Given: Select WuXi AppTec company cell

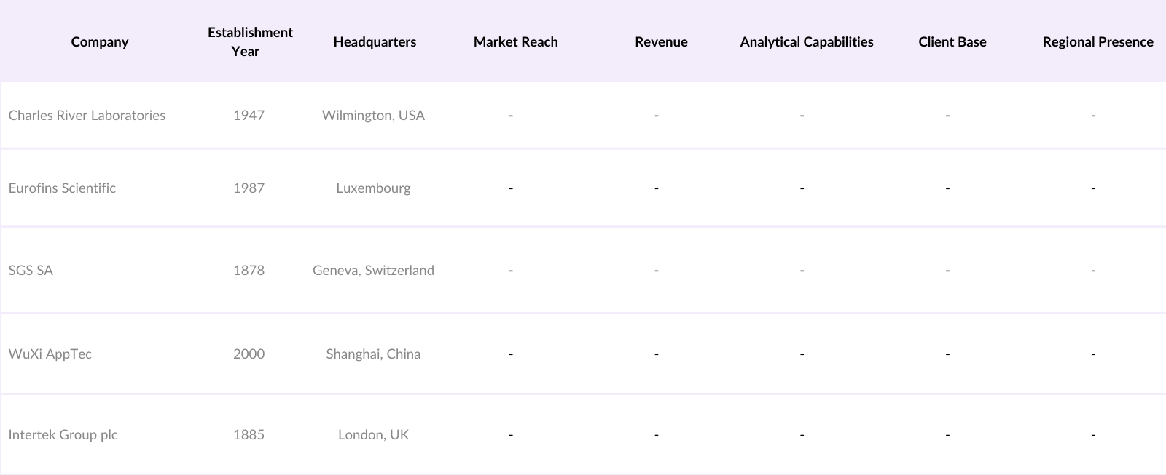Looking at the screenshot, I should click(50, 354).
